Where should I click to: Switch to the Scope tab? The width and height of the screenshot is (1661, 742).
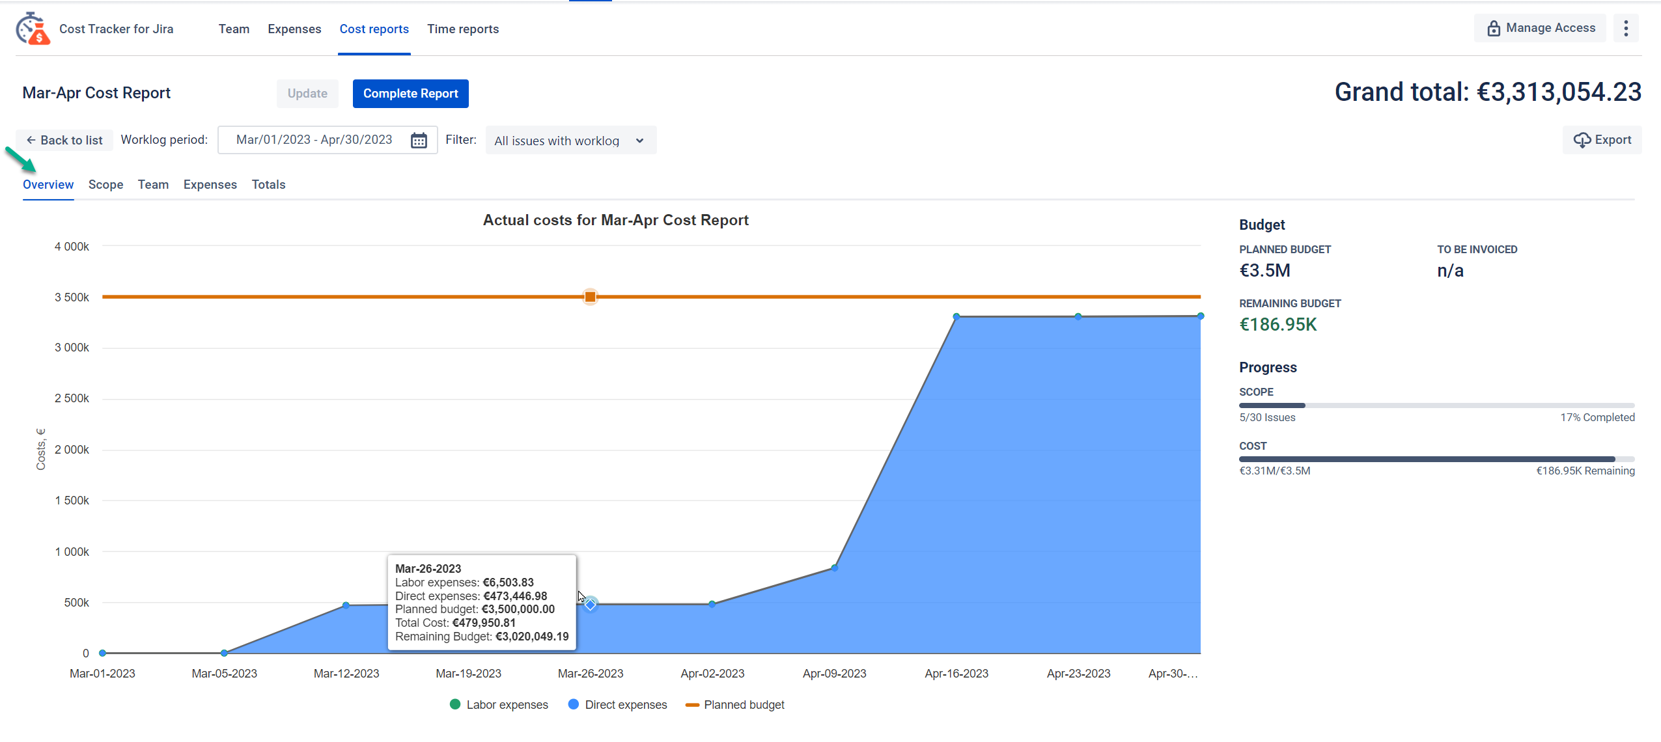click(105, 185)
